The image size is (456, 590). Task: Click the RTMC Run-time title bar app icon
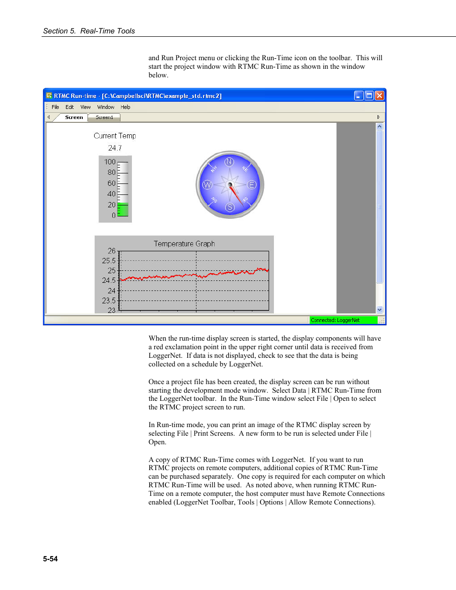coord(49,96)
